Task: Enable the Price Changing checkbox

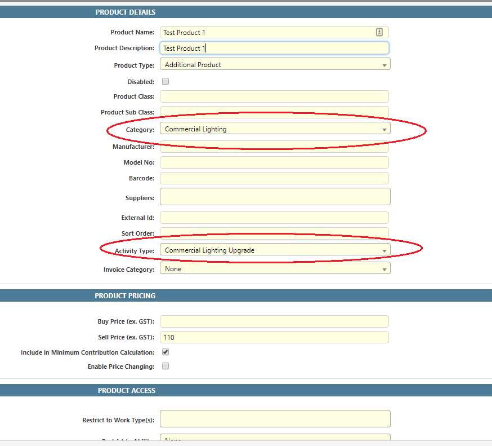Action: pos(166,366)
